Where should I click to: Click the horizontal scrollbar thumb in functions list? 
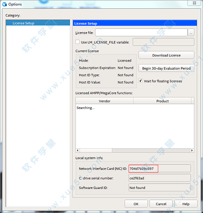click(96, 150)
